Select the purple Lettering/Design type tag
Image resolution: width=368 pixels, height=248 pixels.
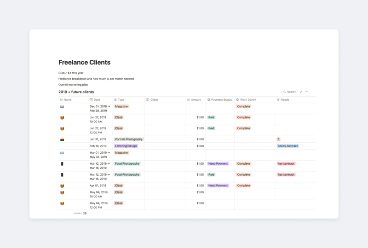tap(126, 146)
